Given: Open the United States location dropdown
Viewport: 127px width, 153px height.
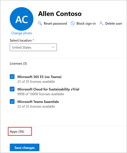Looking at the screenshot, I should [x=33, y=47].
